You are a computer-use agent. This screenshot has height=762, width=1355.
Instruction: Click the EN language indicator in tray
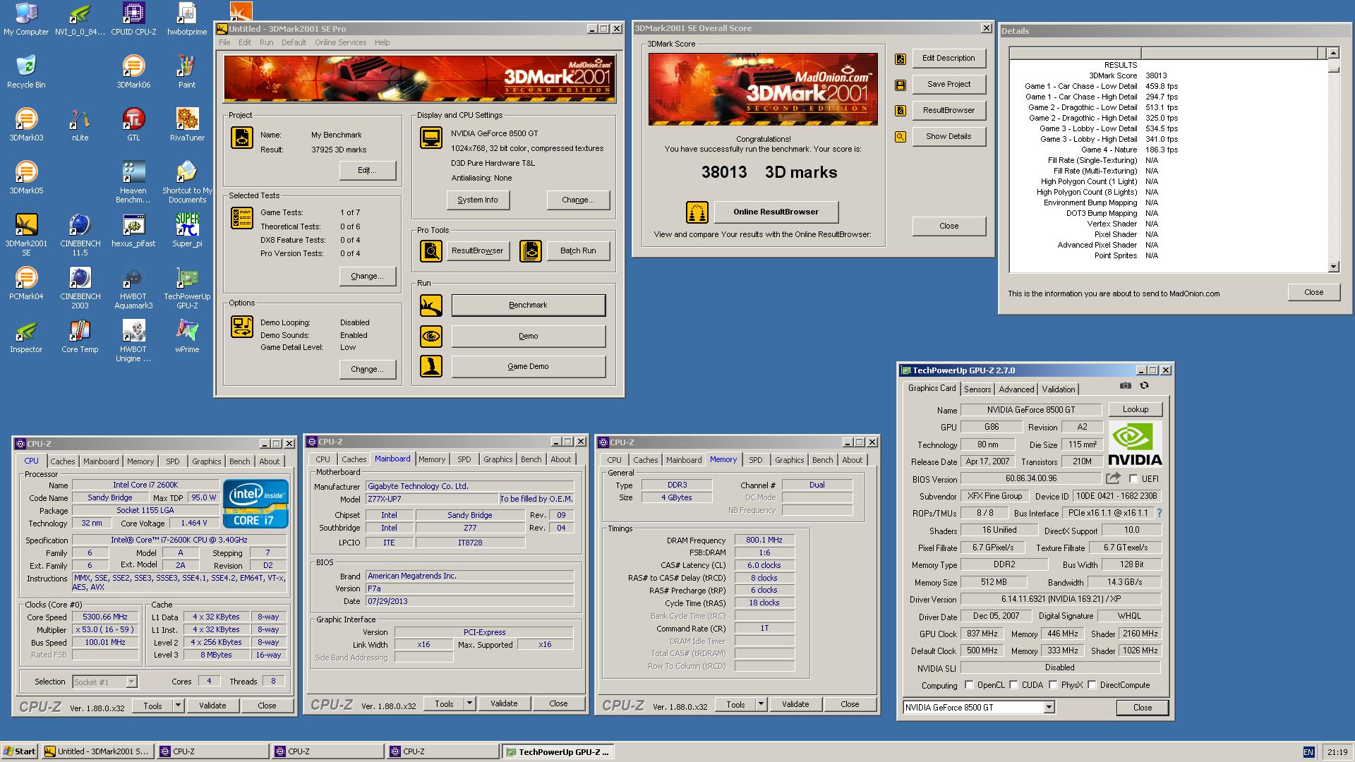pyautogui.click(x=1308, y=752)
